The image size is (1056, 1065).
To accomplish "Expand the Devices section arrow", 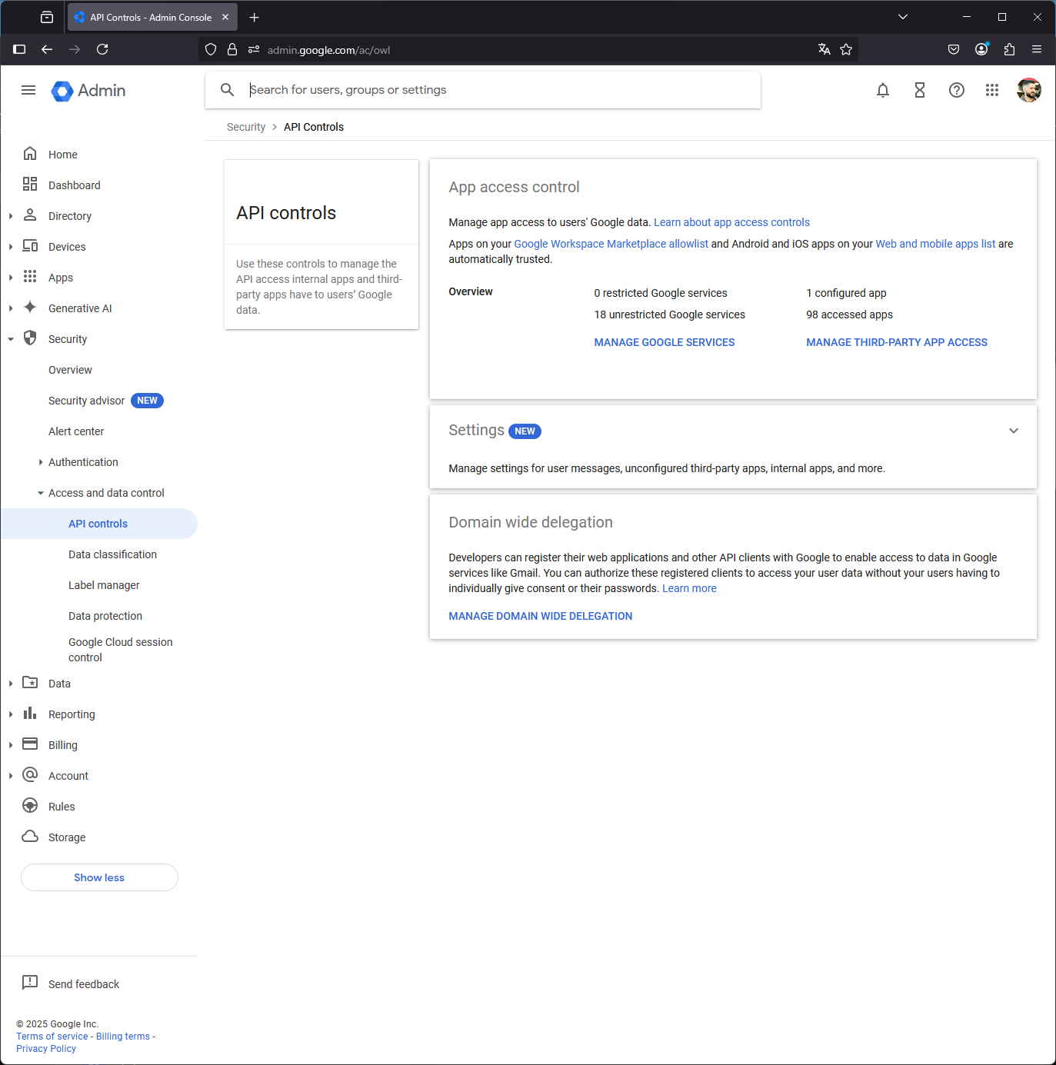I will (x=11, y=247).
